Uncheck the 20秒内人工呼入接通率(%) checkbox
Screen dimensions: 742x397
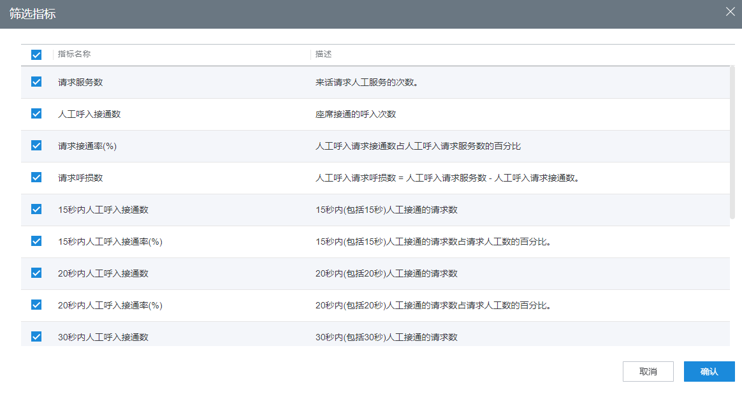pos(36,305)
